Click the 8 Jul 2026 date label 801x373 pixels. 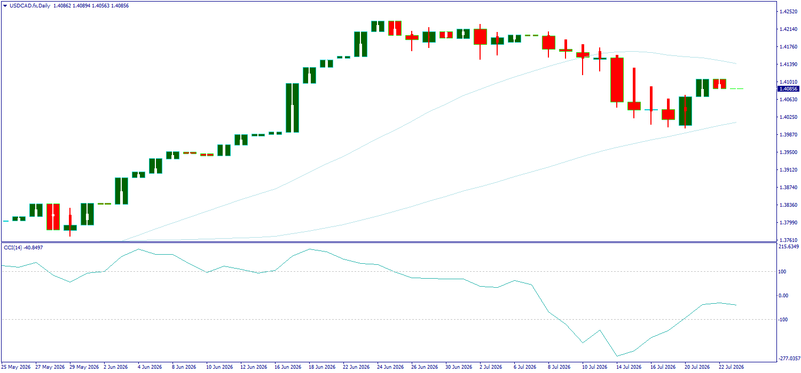click(x=560, y=367)
